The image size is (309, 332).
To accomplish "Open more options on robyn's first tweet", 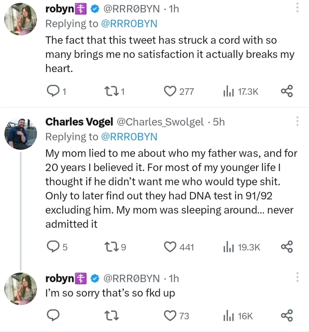I will [x=298, y=8].
